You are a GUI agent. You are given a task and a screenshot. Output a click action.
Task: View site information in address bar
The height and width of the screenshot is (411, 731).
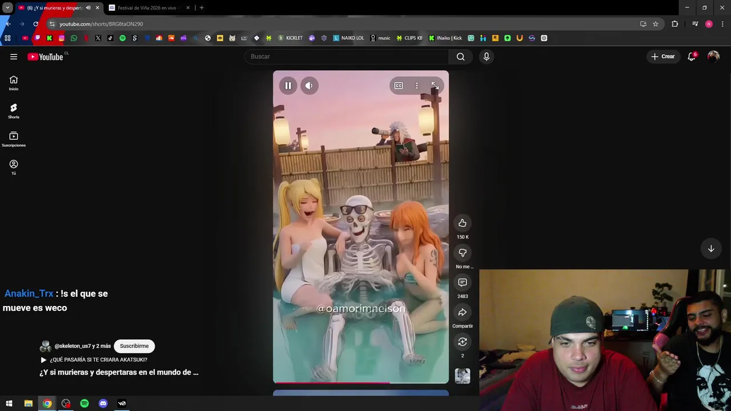click(52, 24)
